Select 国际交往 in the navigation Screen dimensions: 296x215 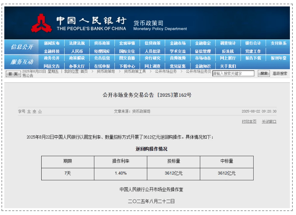127,51
